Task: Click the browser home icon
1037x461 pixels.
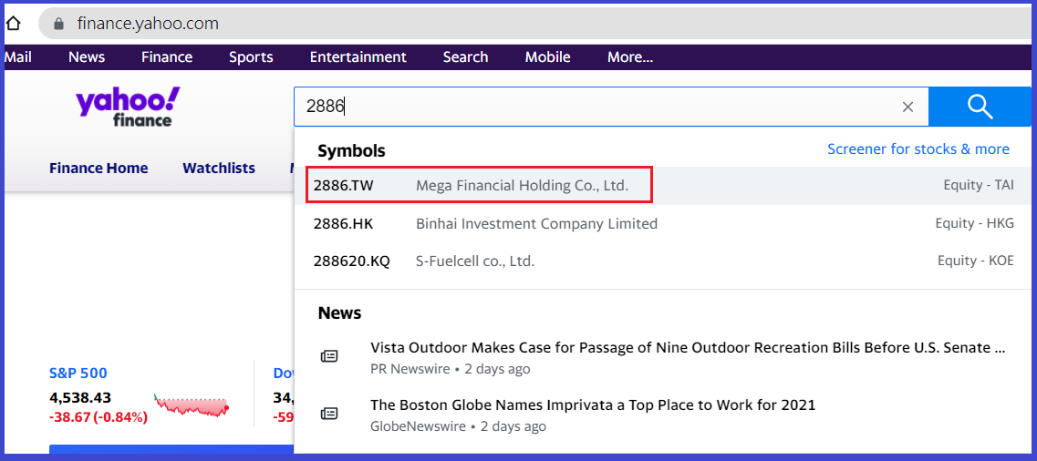Action: coord(14,25)
